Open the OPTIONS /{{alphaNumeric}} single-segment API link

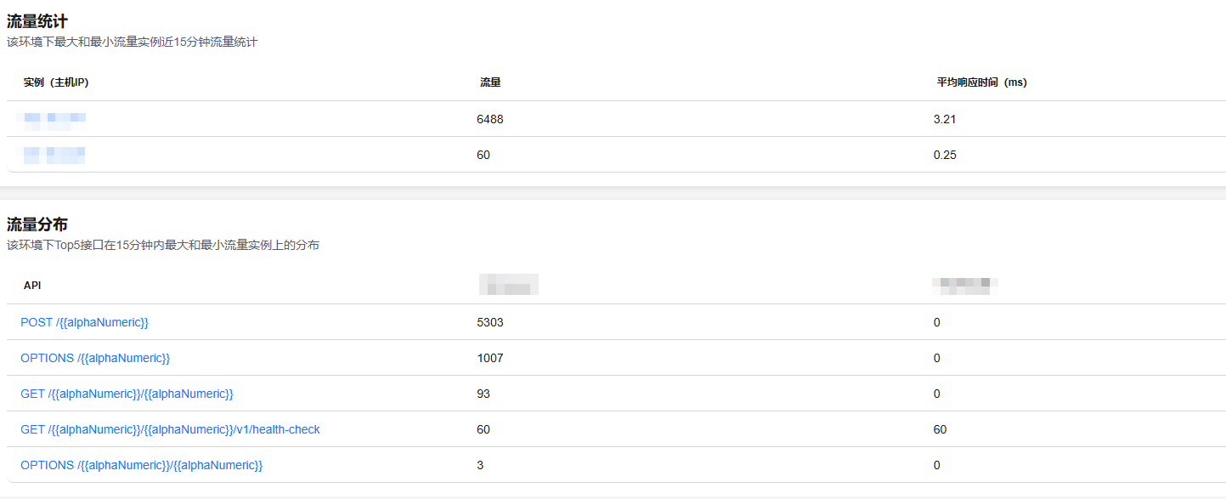(x=95, y=359)
